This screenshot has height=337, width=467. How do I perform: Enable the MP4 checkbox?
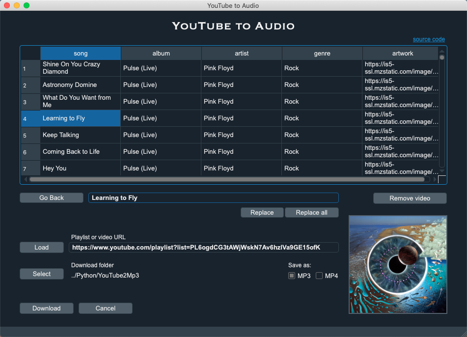coord(319,276)
